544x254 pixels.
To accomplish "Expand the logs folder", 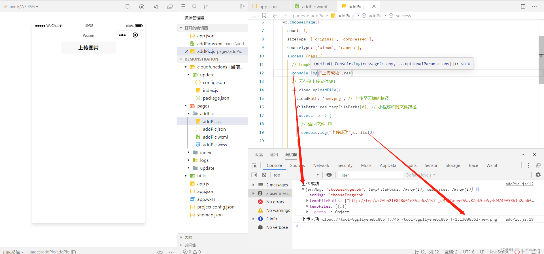I will 188,160.
